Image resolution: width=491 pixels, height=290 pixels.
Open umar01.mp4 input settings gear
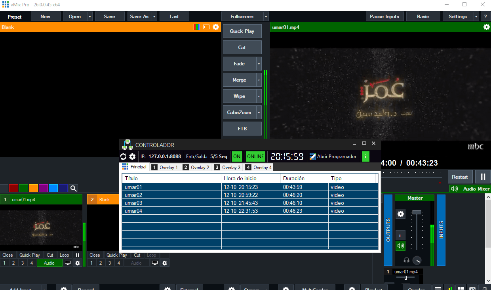pos(78,263)
